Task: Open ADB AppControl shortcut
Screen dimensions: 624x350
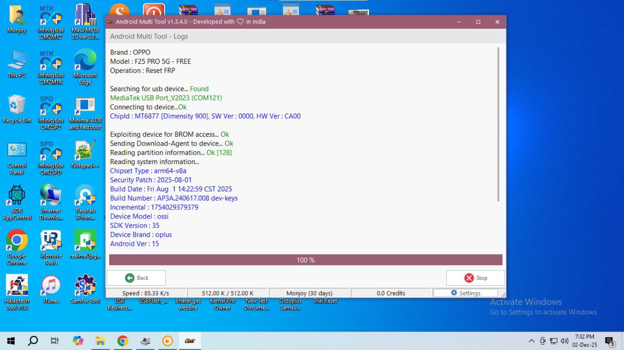Action: (x=17, y=203)
